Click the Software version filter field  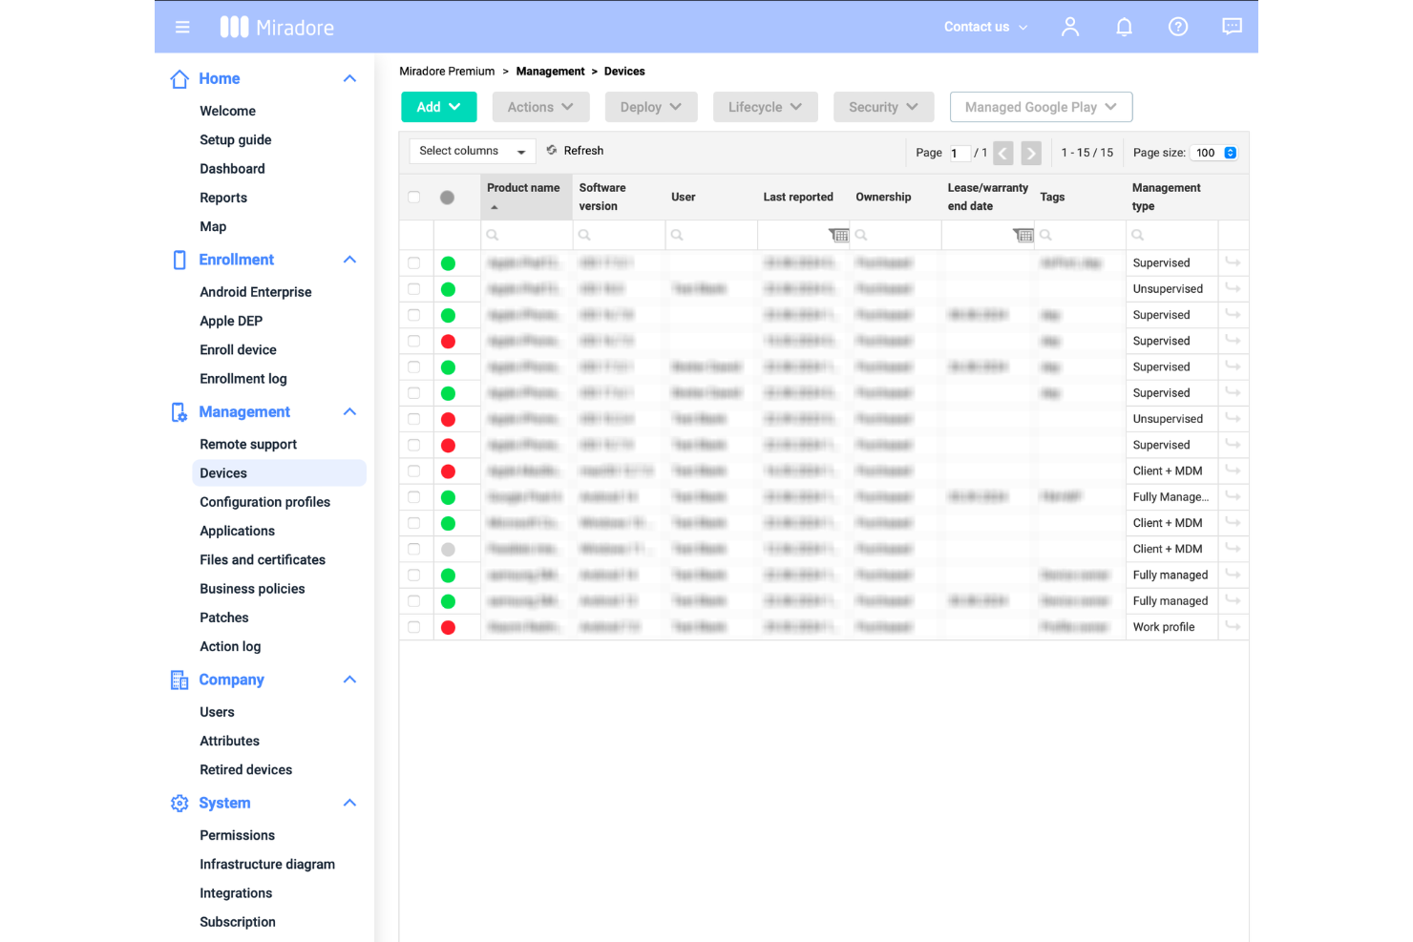[619, 235]
